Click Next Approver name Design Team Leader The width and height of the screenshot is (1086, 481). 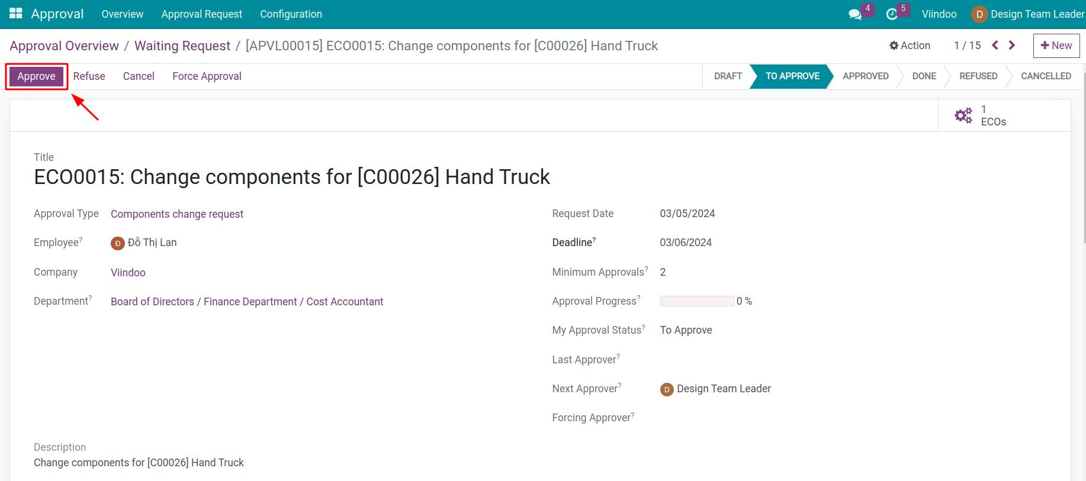point(724,389)
